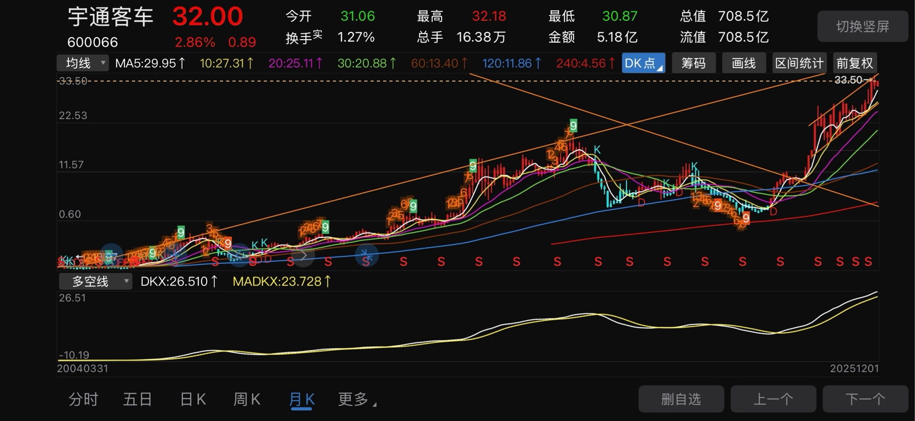Tap the 22.53 price axis label

pos(73,116)
